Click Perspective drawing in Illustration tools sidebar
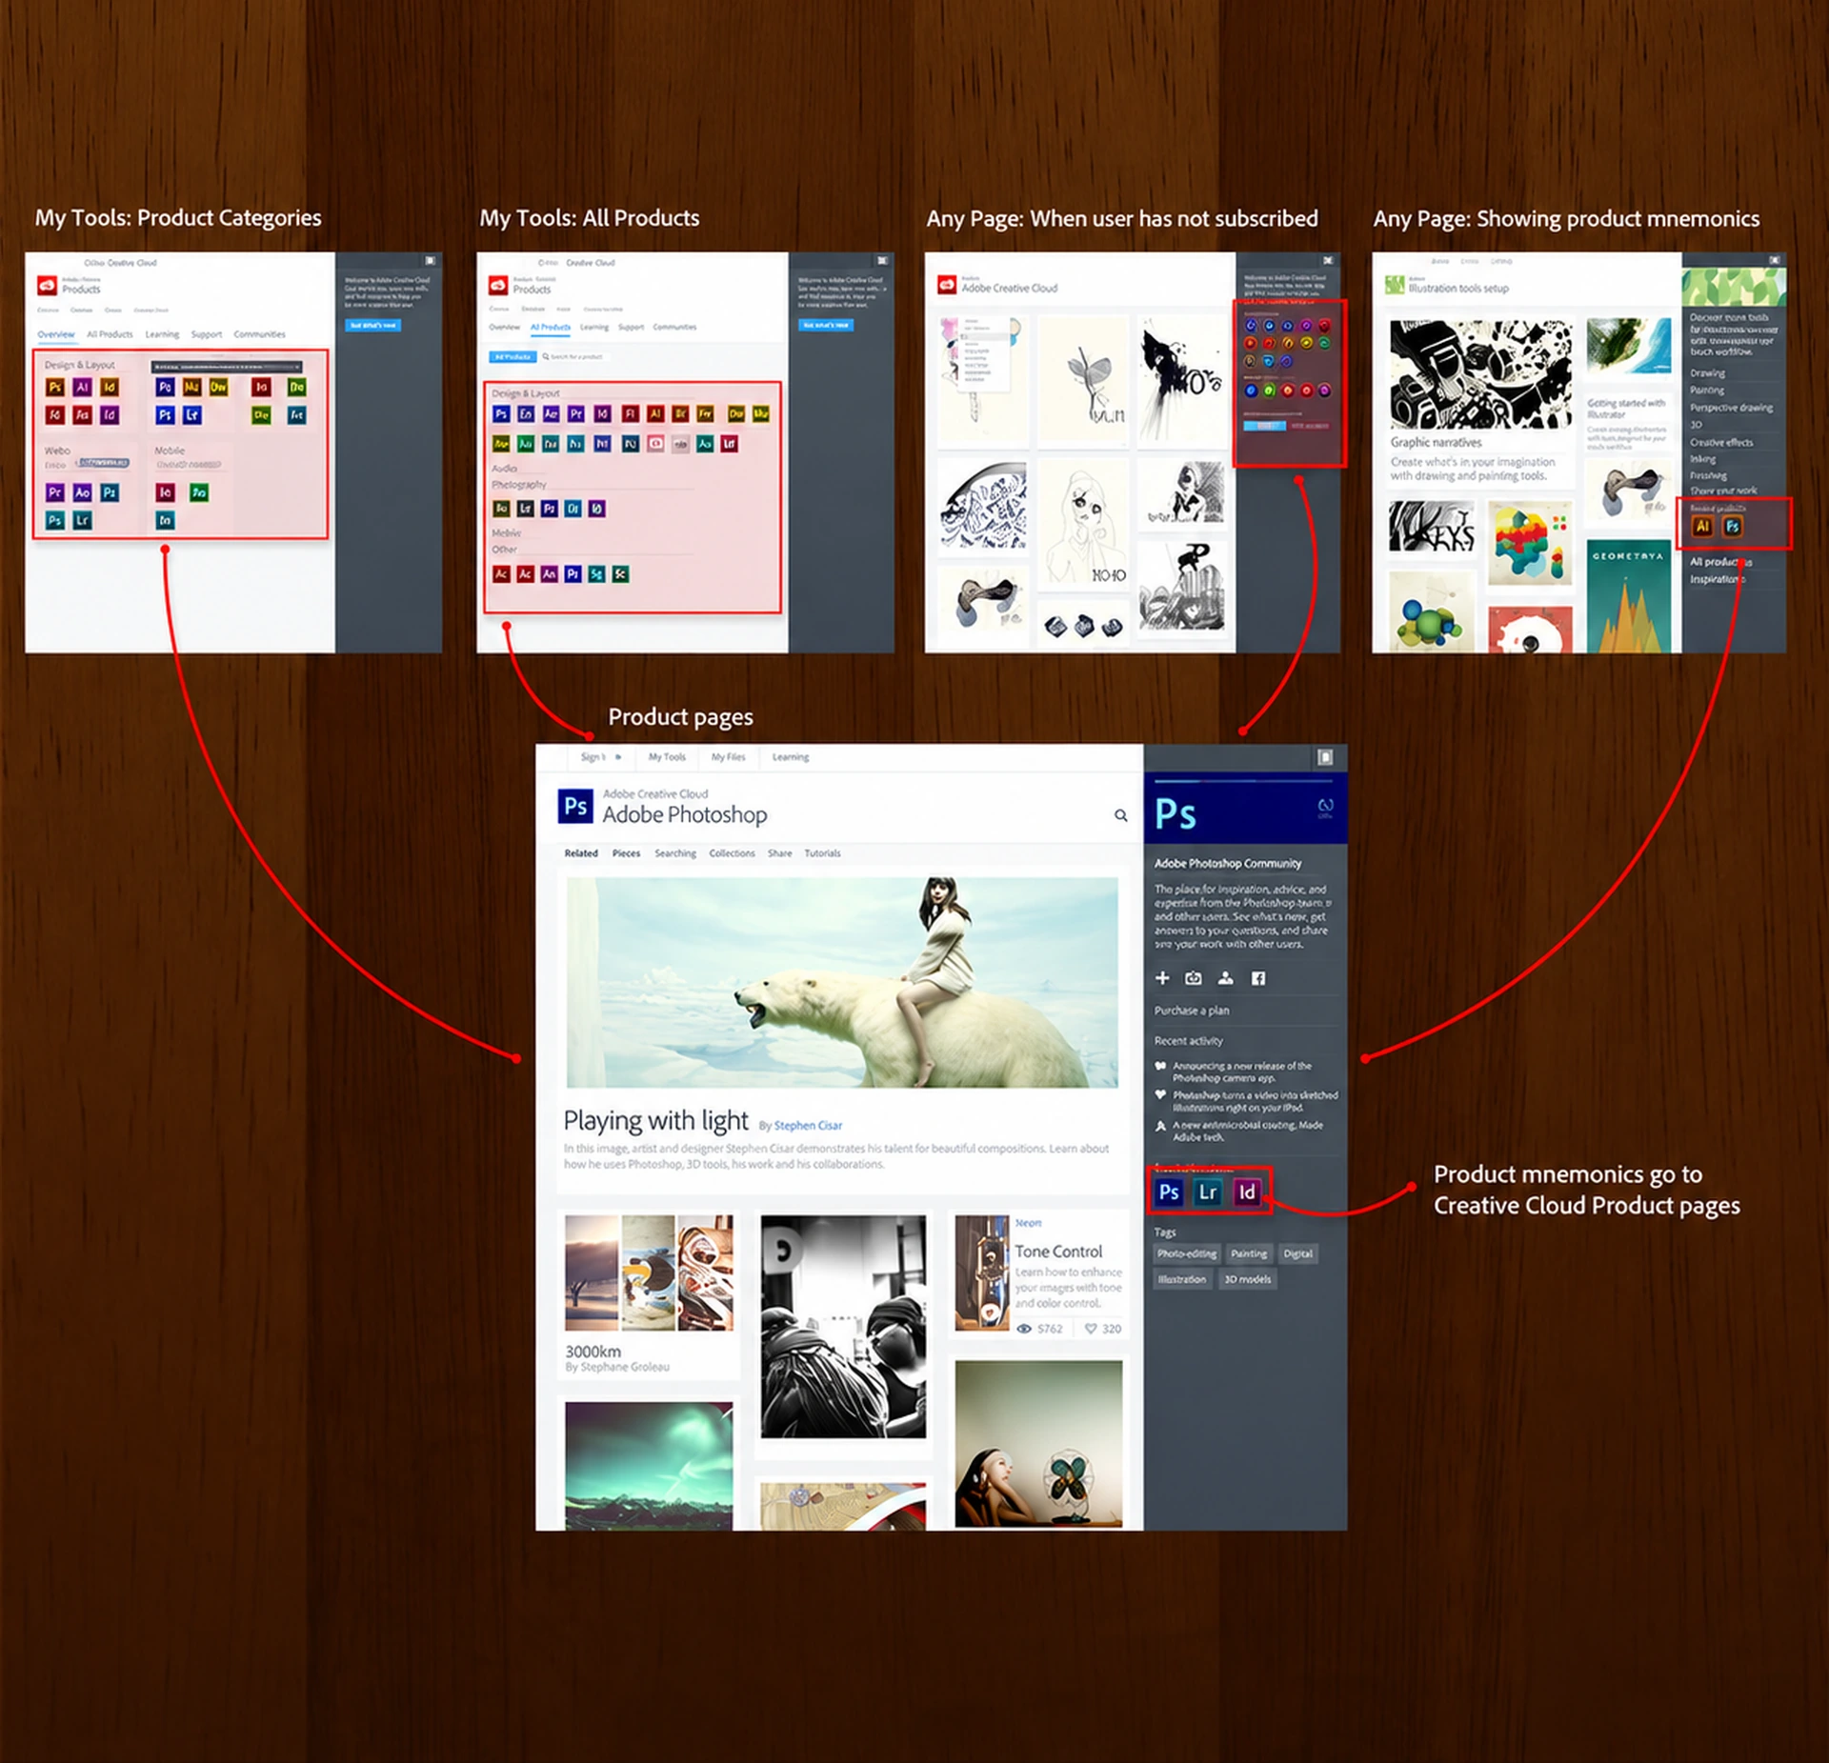Screen dimensions: 1829x1763 tap(1731, 408)
